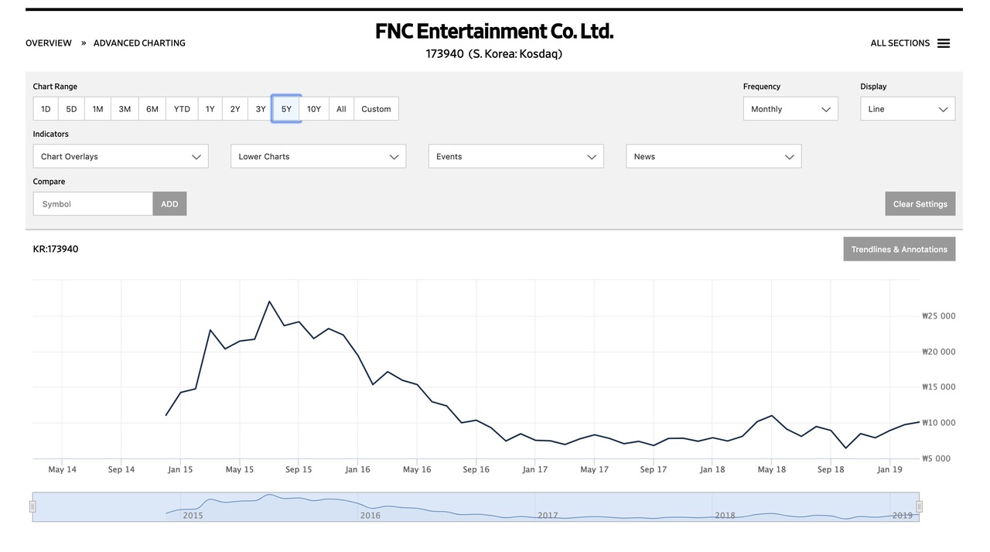
Task: Open the News dropdown
Action: [713, 156]
